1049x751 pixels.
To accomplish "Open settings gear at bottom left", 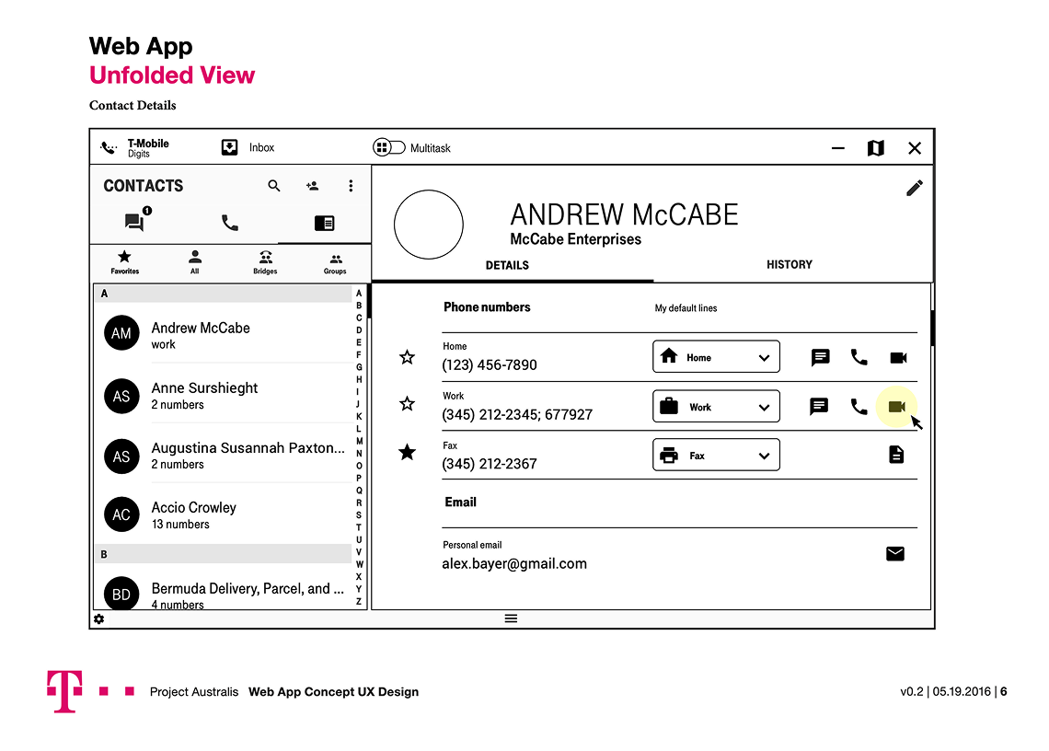I will 99,619.
